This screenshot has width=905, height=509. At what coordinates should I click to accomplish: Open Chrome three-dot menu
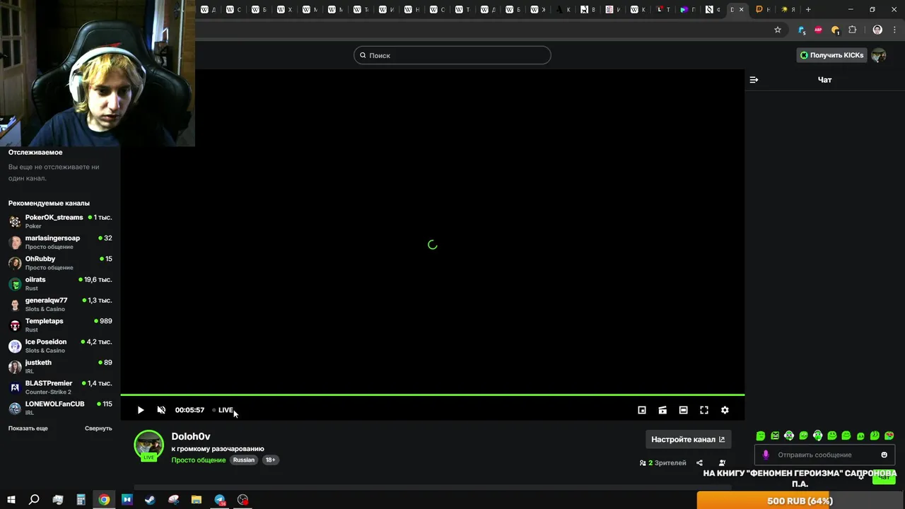click(893, 30)
